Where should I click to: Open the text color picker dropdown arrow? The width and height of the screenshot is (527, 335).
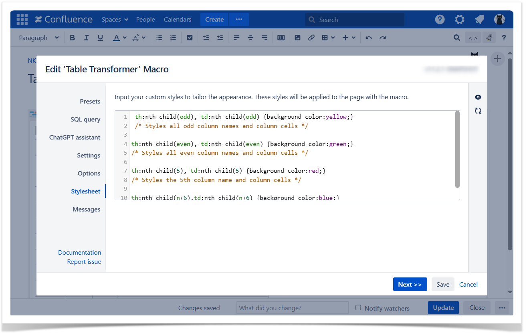(x=125, y=38)
